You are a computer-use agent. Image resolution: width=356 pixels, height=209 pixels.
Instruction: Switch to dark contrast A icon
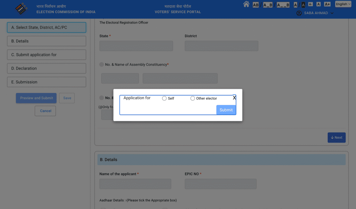pos(303,5)
